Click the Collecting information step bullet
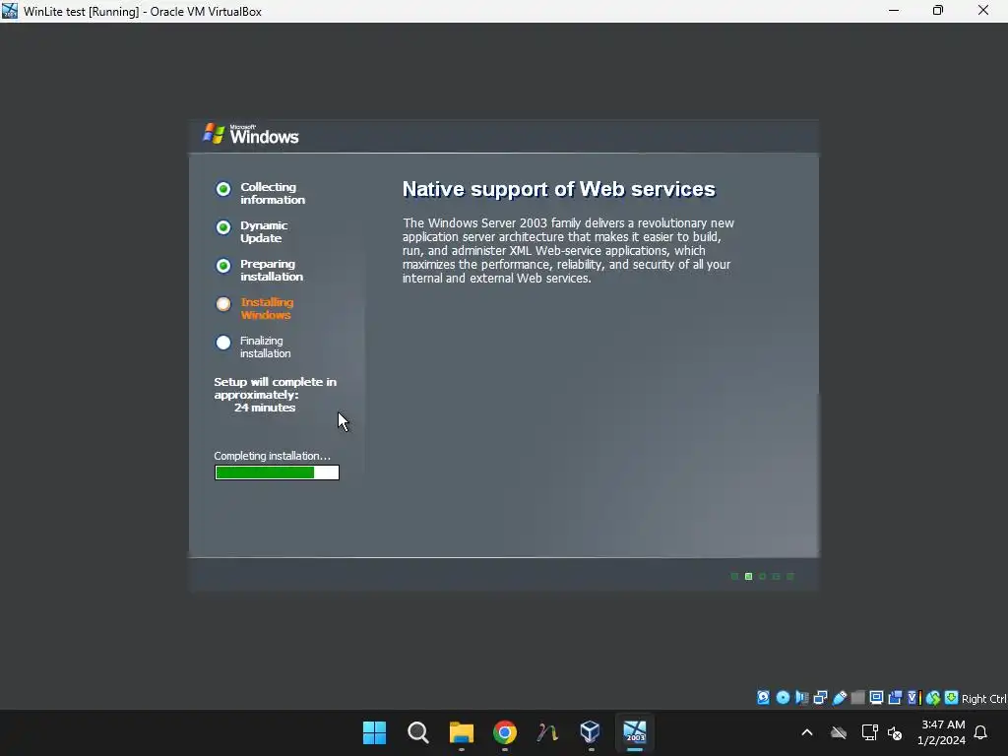Viewport: 1008px width, 756px height. point(223,189)
